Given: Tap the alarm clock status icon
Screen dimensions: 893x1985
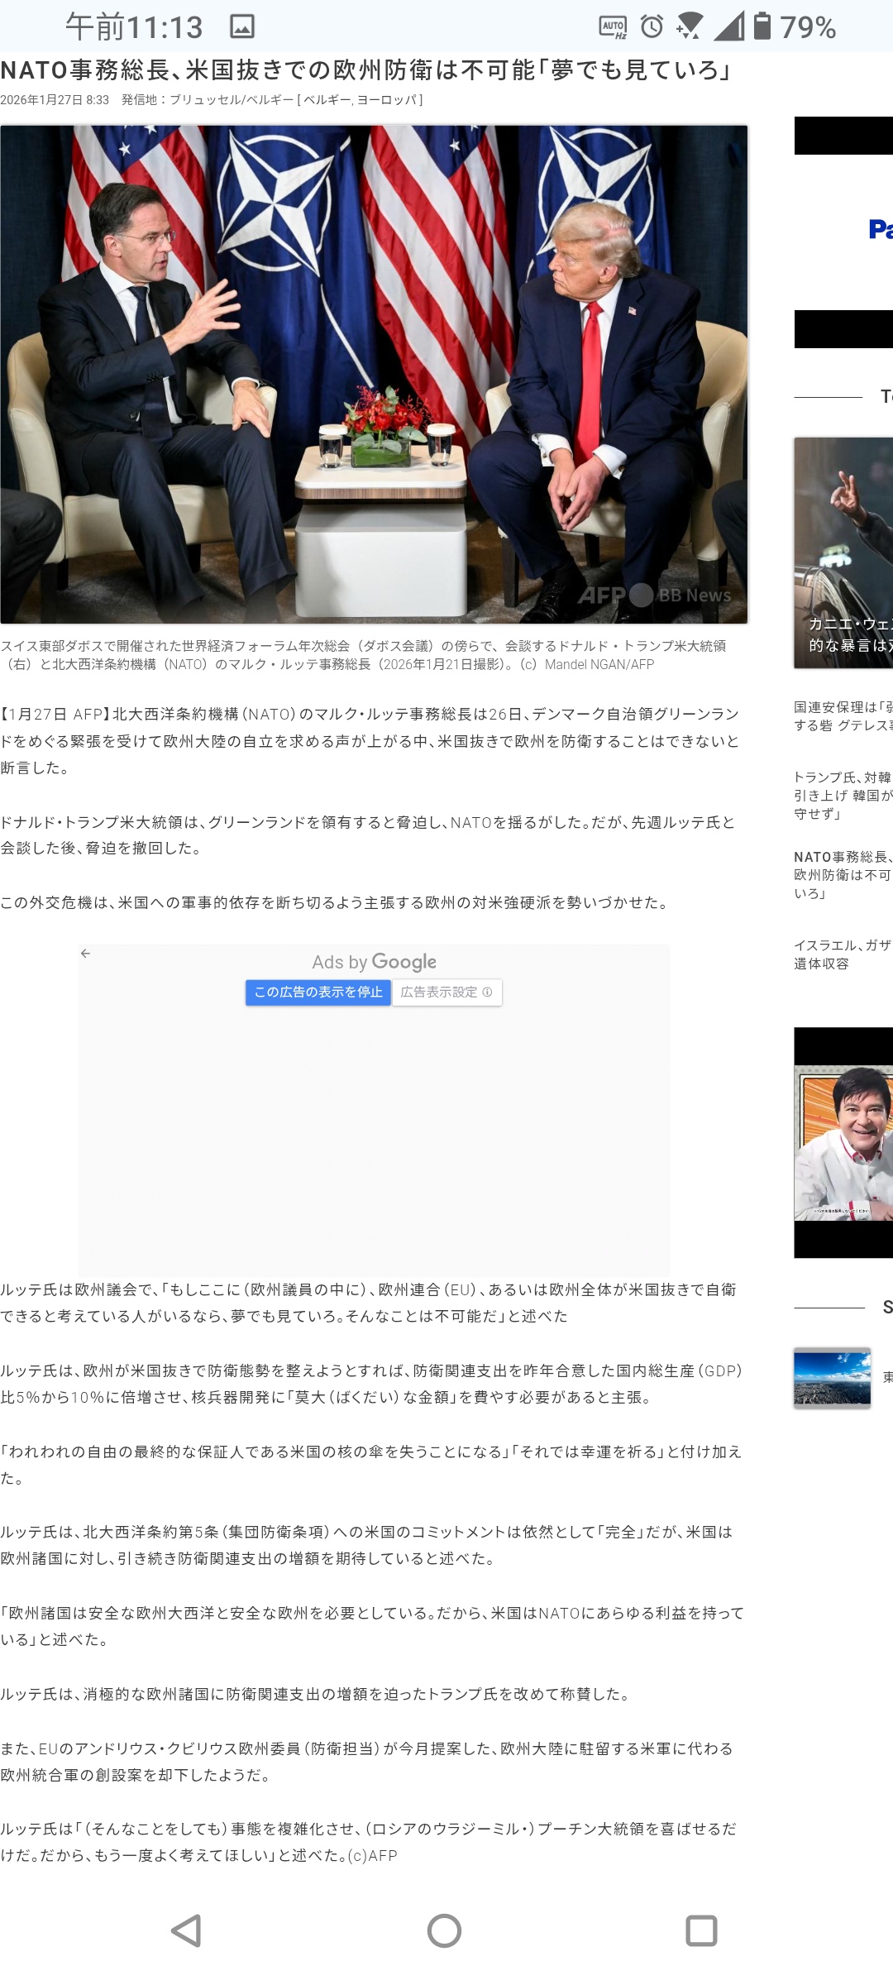Looking at the screenshot, I should (652, 27).
